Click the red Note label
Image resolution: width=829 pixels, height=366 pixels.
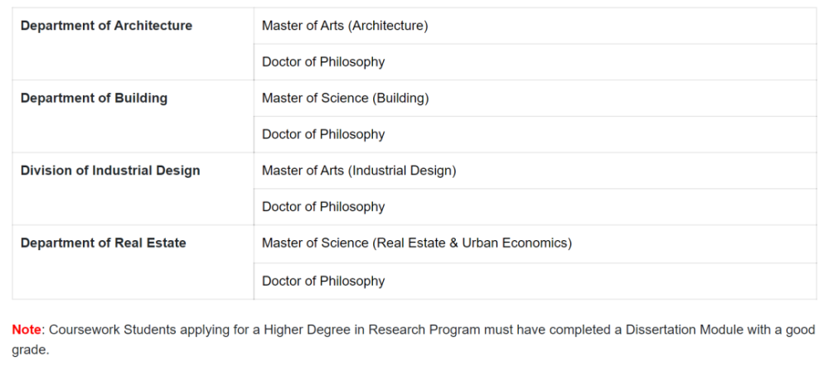27,330
